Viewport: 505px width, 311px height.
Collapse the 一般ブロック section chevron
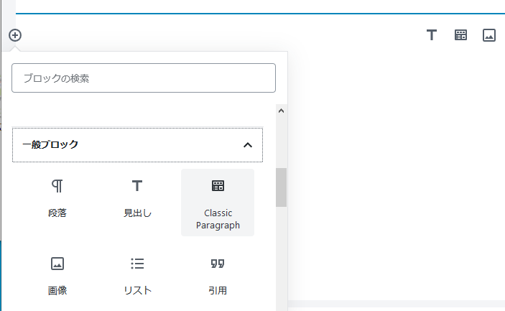tap(248, 145)
